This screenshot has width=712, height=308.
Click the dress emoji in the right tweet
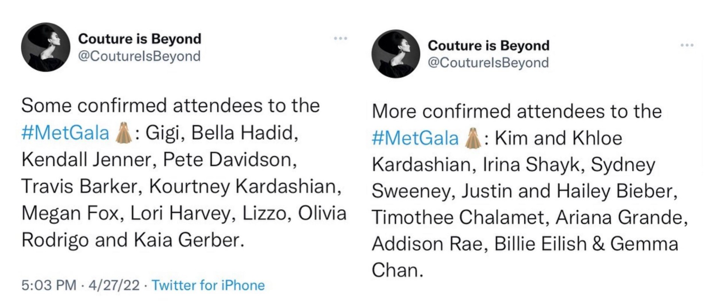tap(473, 139)
